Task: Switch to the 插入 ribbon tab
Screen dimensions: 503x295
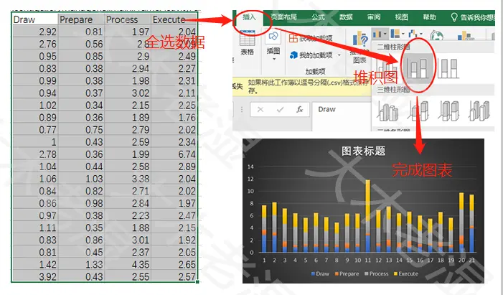Action: pyautogui.click(x=249, y=17)
